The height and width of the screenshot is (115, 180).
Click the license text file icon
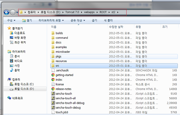tap(53, 84)
